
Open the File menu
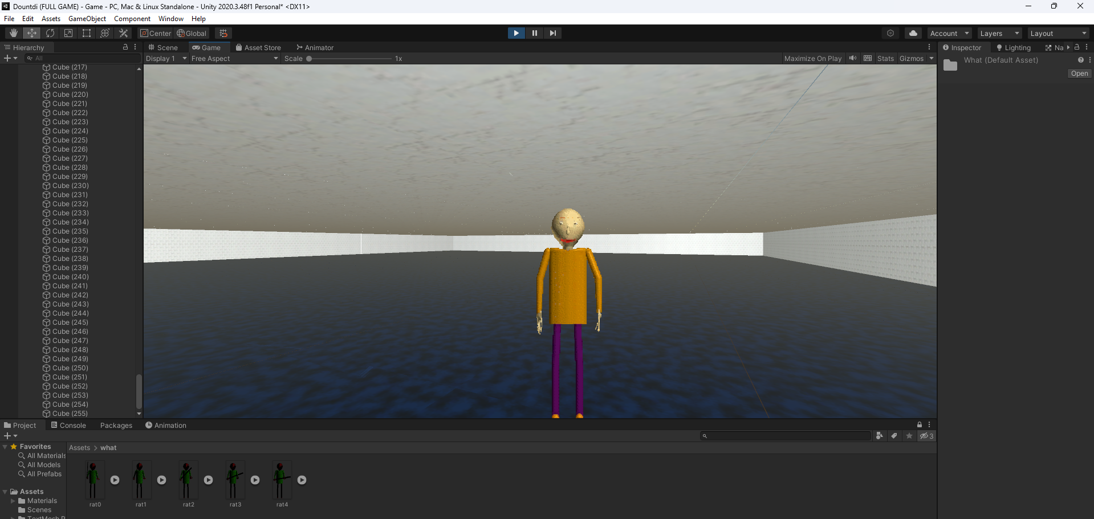[9, 19]
